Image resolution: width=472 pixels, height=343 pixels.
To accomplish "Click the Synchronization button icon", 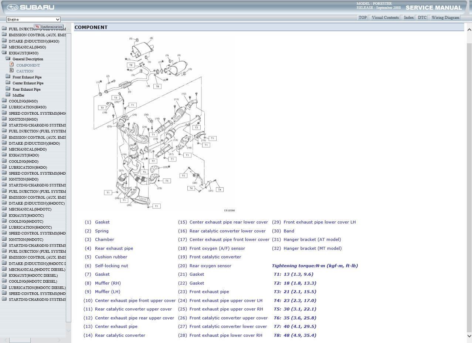I will [x=37, y=27].
